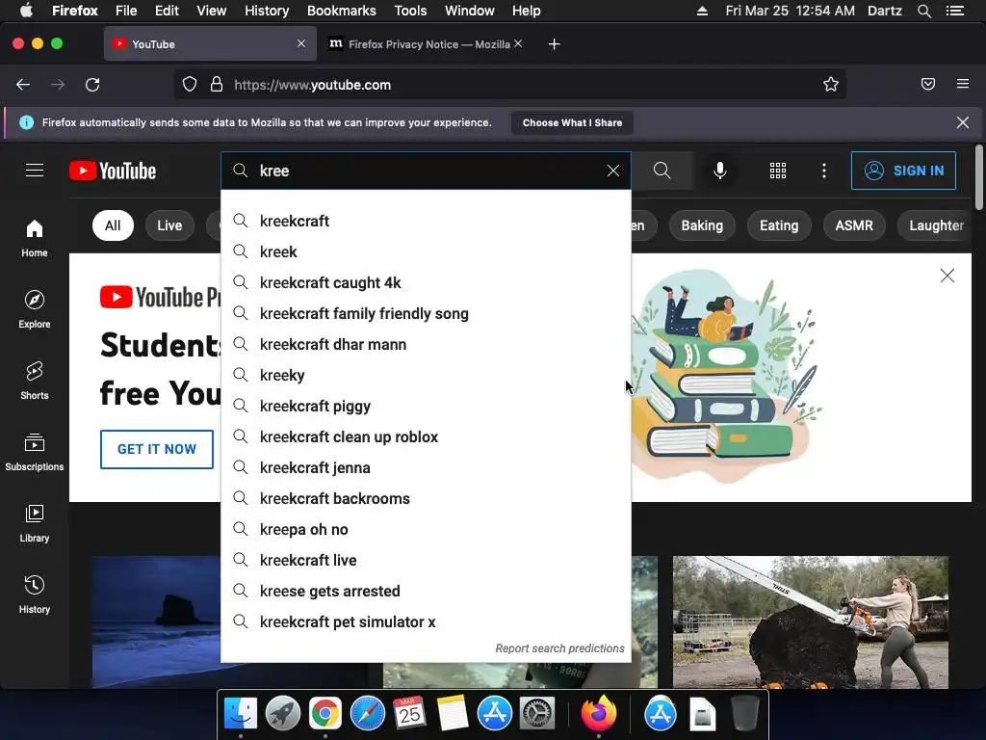Open the night ocean video thumbnail
Viewport: 986px width, 740px height.
[x=157, y=621]
